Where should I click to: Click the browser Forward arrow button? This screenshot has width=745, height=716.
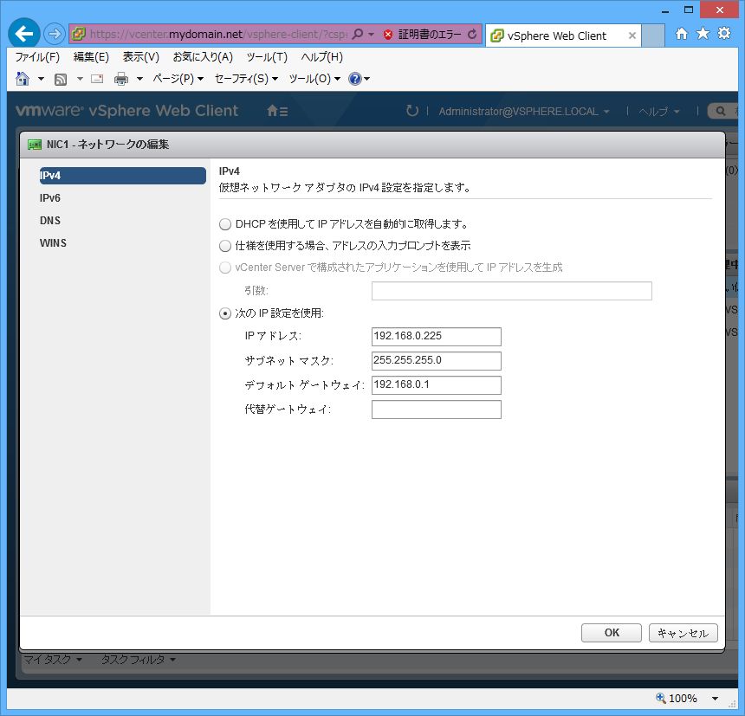pyautogui.click(x=55, y=34)
